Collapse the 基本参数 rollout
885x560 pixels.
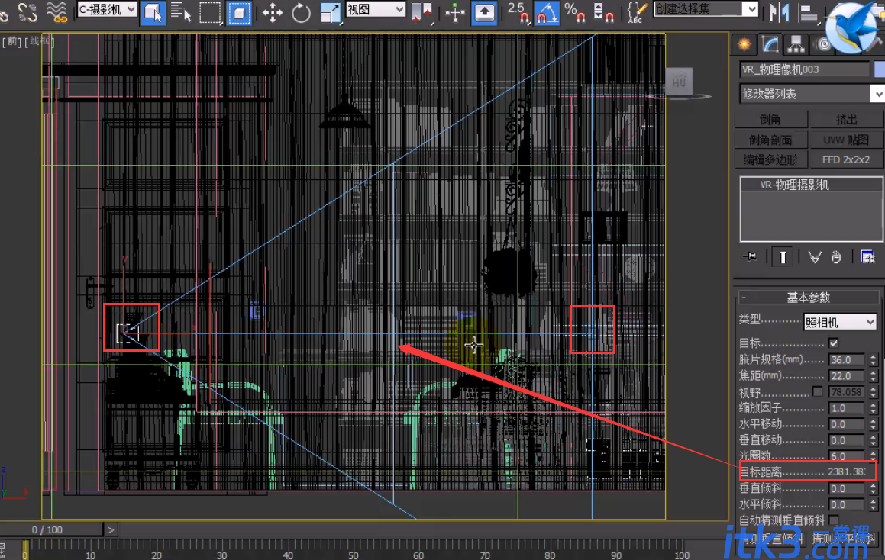coord(808,298)
